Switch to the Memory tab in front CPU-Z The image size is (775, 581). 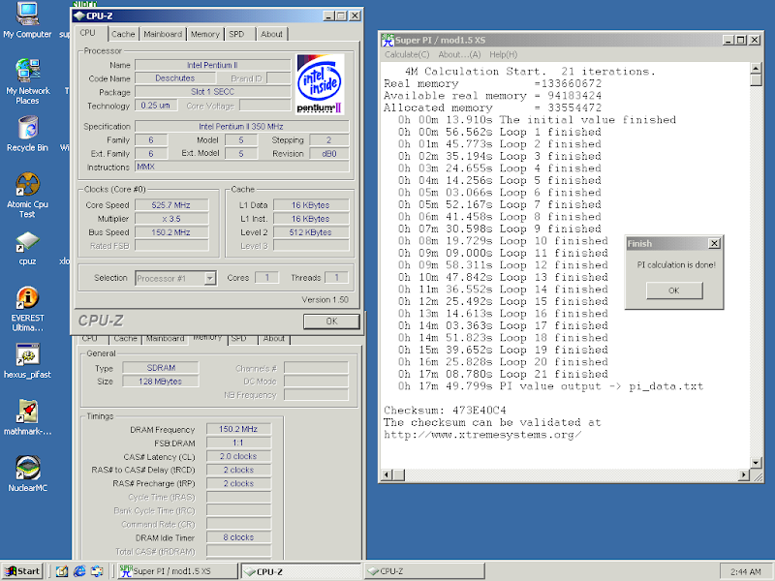pos(205,34)
